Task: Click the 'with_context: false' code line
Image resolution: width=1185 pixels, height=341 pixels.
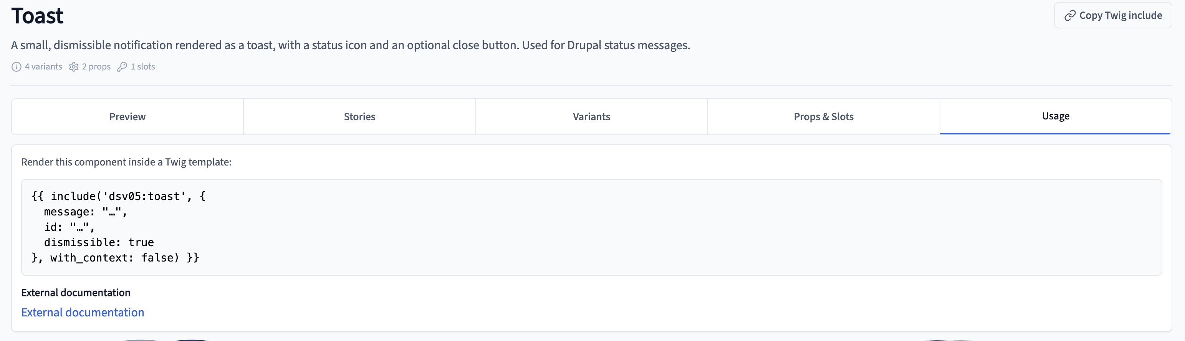Action: (x=115, y=258)
